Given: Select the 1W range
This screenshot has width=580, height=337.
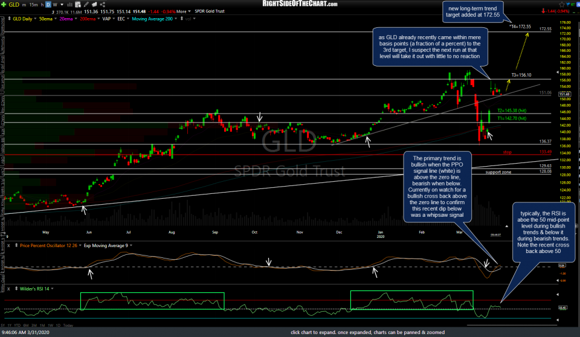Looking at the screenshot, I should click(x=50, y=326).
